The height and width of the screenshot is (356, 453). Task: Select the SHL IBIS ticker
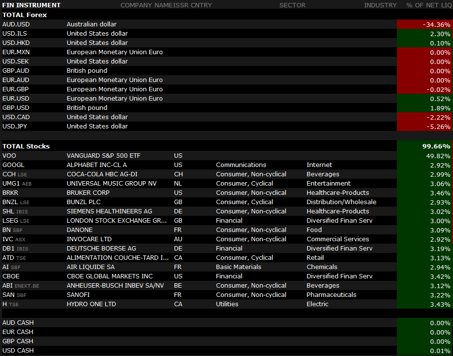(15, 211)
